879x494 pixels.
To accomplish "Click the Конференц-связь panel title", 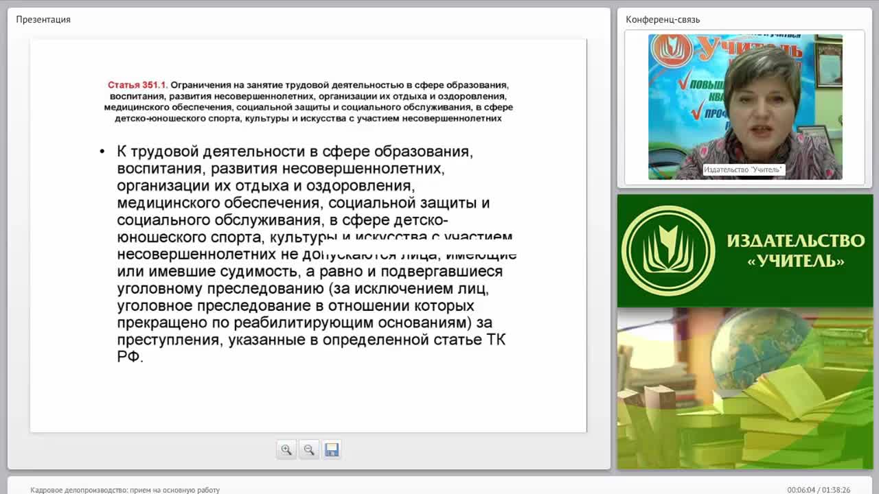I will coord(663,19).
